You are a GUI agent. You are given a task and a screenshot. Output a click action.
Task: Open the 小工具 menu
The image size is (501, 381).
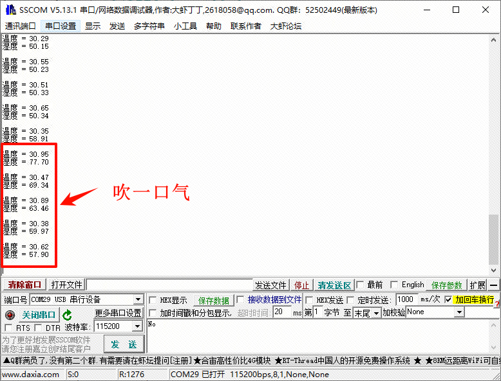[x=185, y=26]
